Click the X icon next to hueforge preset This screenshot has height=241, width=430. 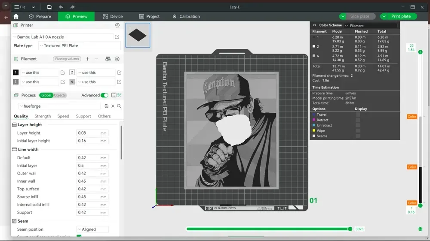point(113,106)
